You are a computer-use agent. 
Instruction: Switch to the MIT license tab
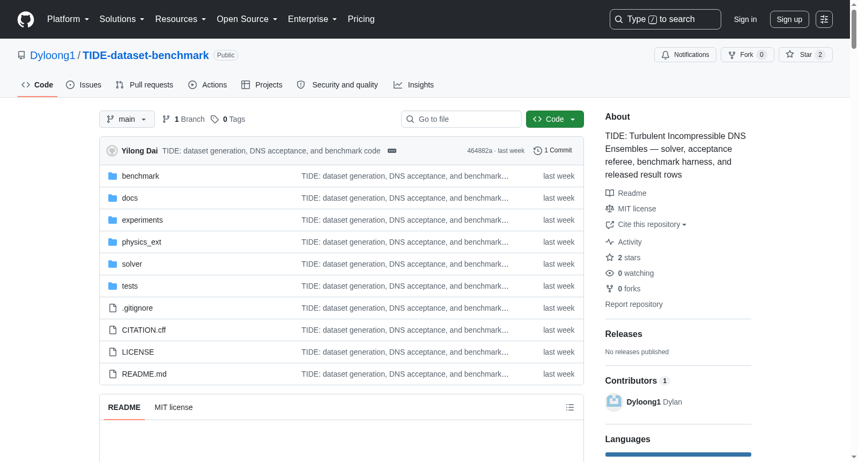tap(174, 407)
